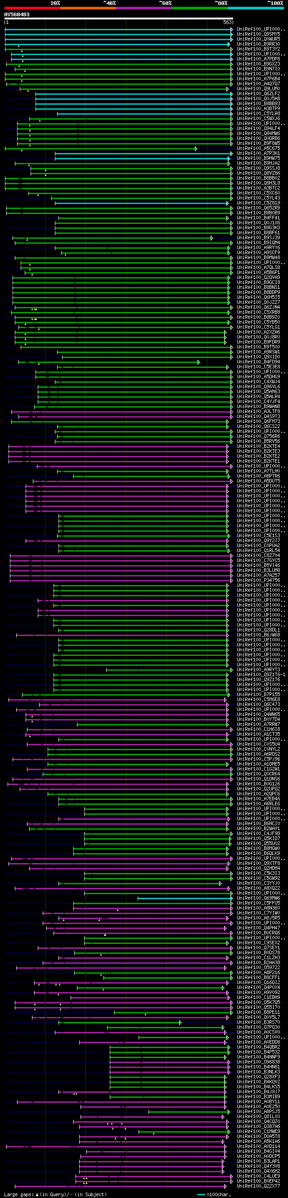Select hit label UniRef100_A9RYT3

[258, 670]
